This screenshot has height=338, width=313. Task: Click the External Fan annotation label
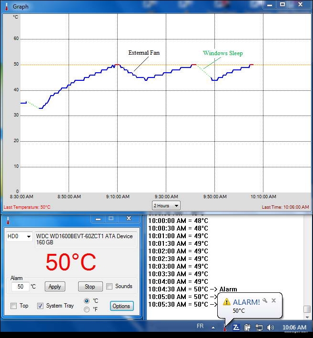click(x=144, y=53)
